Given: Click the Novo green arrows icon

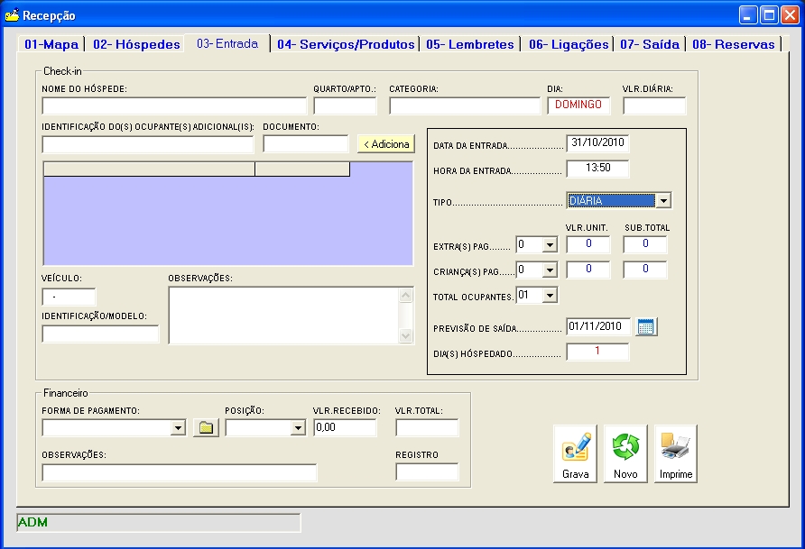Looking at the screenshot, I should [625, 453].
